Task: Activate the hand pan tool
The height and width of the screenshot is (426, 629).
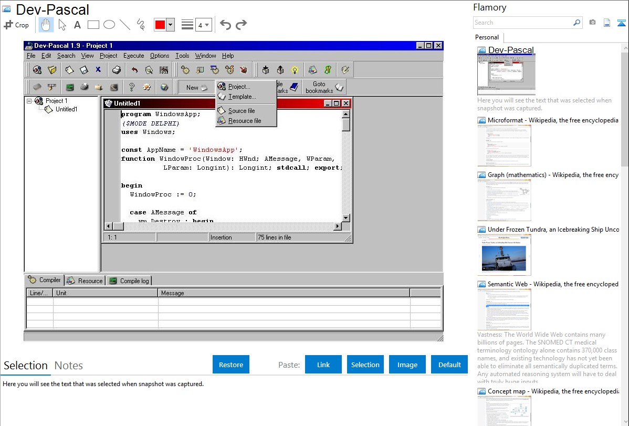Action: click(46, 25)
